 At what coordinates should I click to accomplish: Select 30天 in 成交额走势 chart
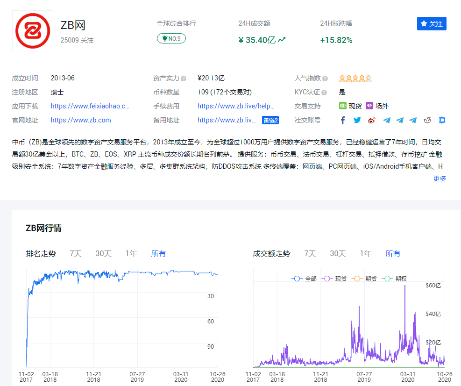tap(338, 254)
